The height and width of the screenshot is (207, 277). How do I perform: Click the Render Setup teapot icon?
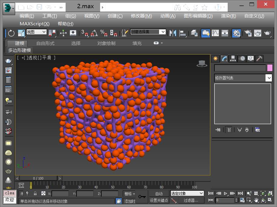248,33
